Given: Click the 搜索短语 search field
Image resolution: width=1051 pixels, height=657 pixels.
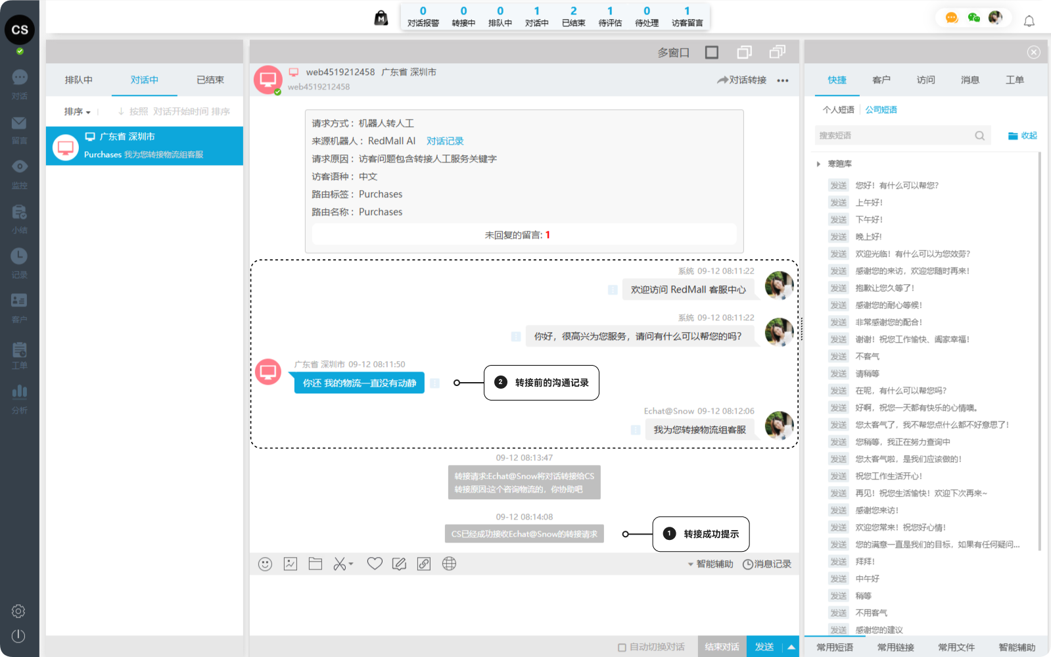Looking at the screenshot, I should (x=895, y=135).
